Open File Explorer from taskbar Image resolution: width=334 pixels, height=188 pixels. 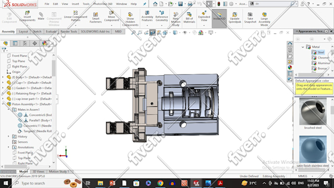[100, 183]
